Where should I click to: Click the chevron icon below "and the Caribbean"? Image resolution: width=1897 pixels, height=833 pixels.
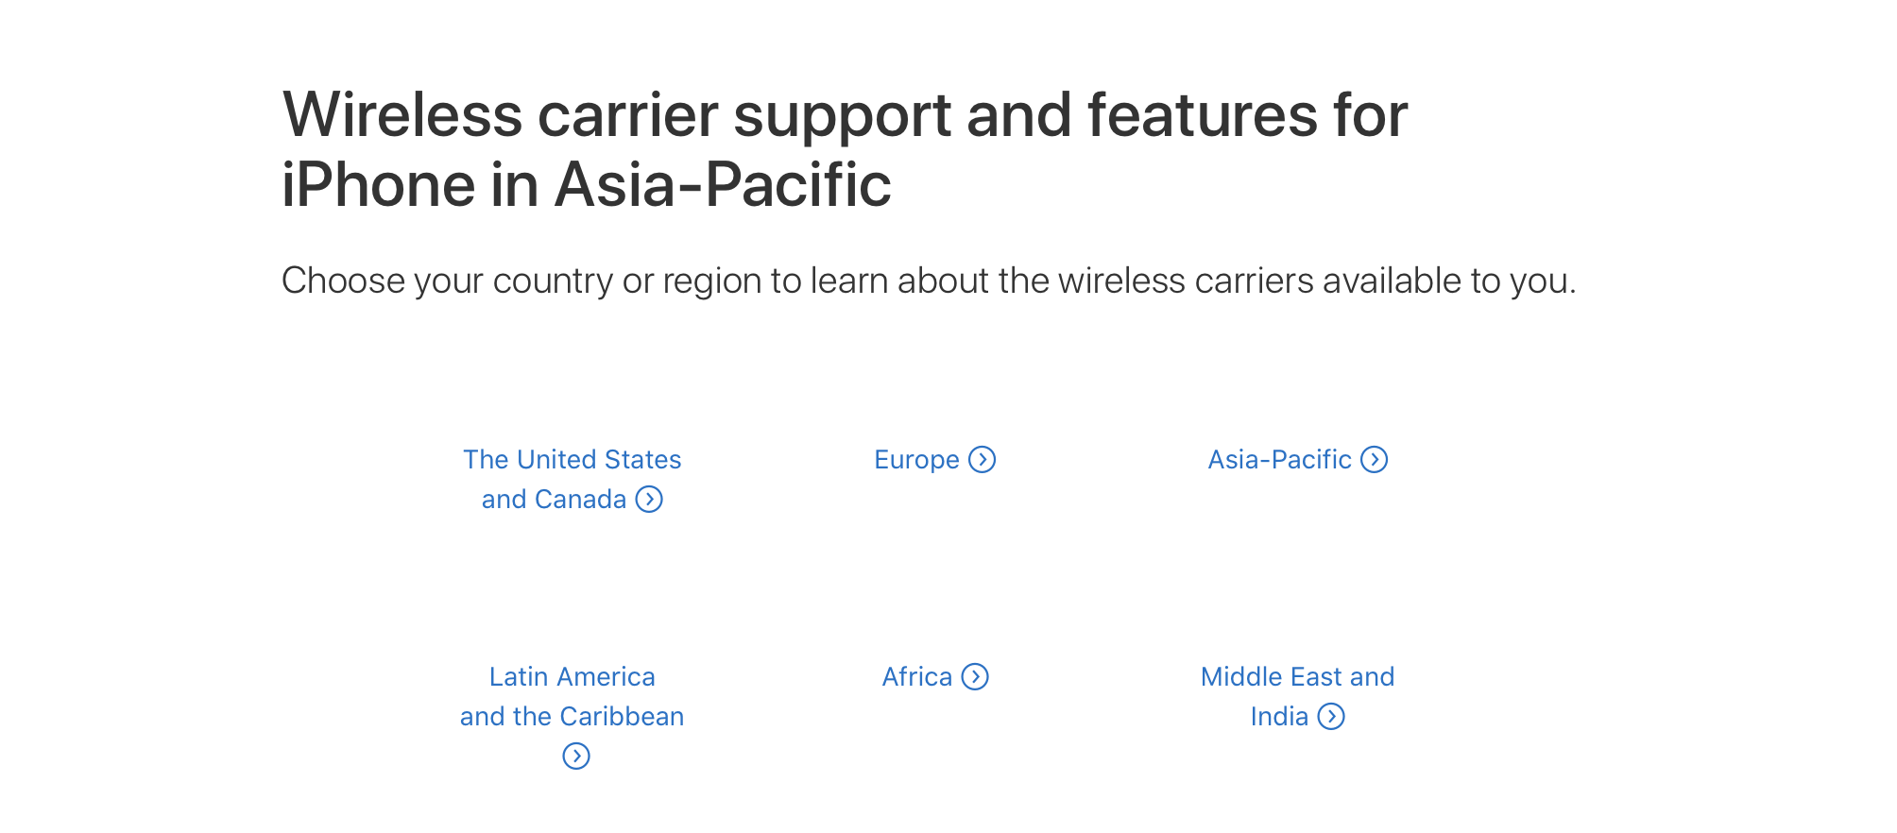(x=576, y=756)
